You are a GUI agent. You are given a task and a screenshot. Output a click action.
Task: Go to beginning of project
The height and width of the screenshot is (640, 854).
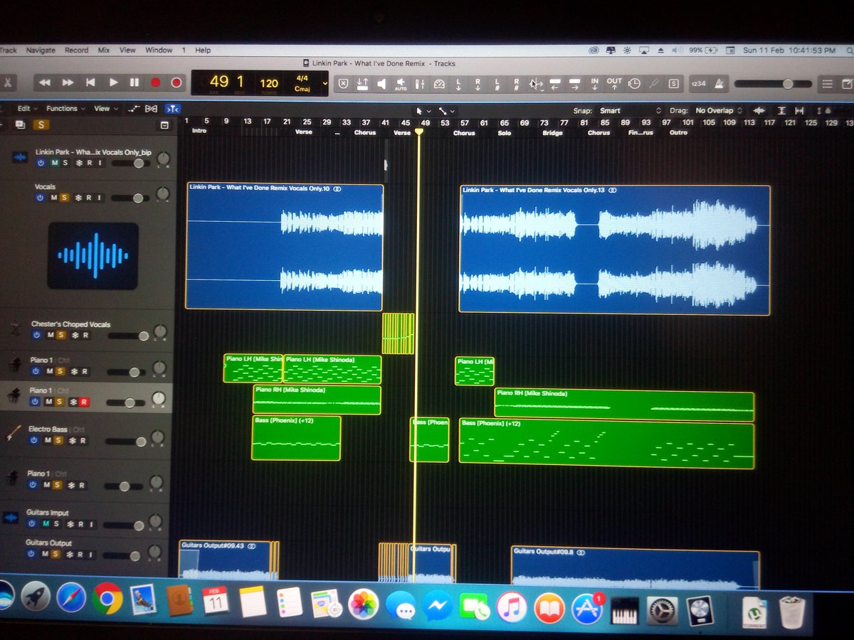click(90, 82)
